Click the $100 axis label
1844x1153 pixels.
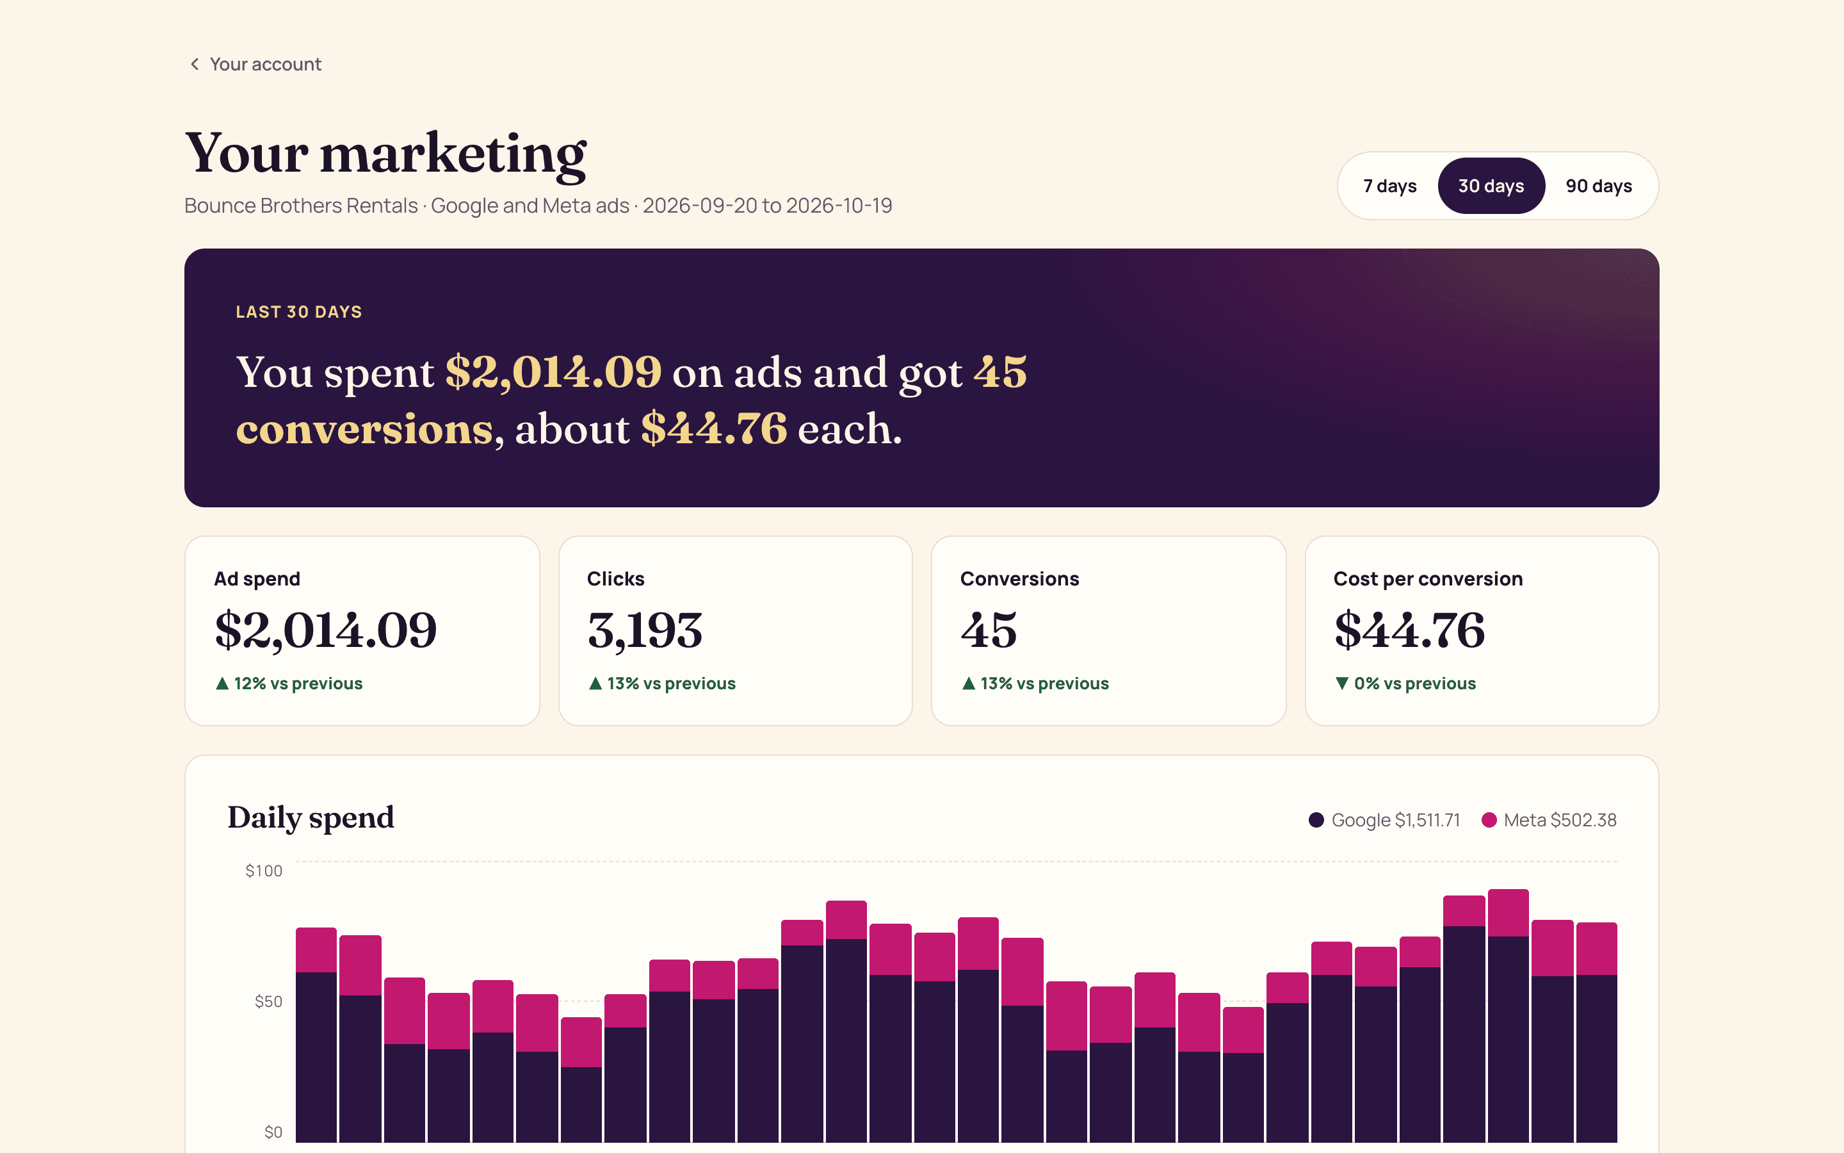pos(264,871)
